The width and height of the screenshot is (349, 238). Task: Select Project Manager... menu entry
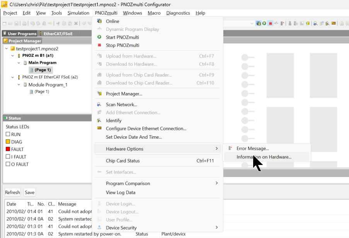coord(157,93)
